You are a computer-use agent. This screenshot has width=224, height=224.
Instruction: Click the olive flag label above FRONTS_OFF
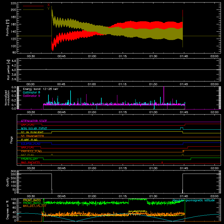click(x=27, y=155)
